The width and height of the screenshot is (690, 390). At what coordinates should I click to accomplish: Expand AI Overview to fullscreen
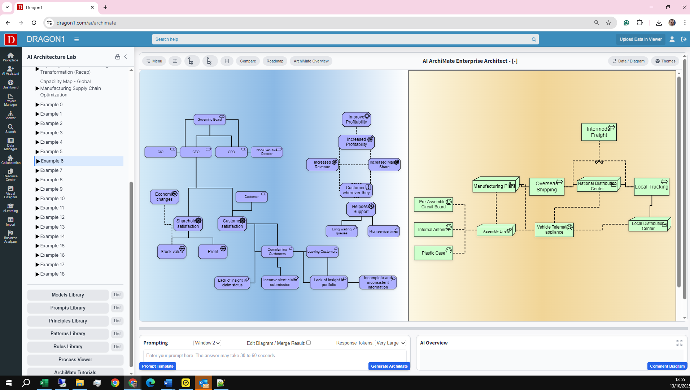point(679,343)
